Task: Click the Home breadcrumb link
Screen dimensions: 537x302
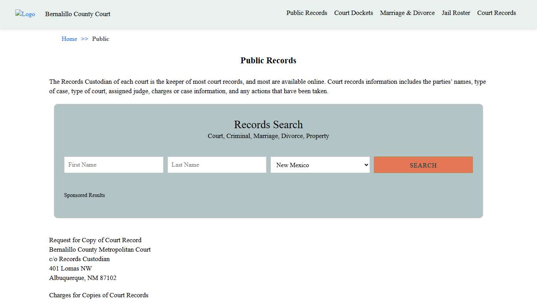Action: [69, 39]
